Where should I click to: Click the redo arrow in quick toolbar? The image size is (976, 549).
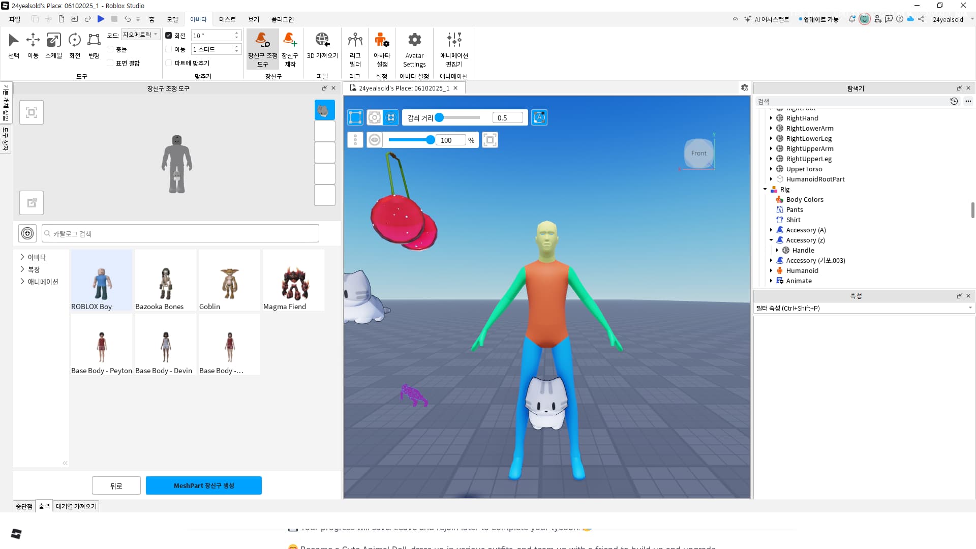(x=88, y=19)
